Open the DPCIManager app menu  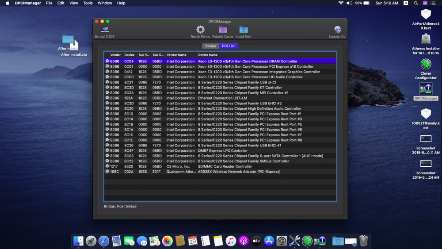(x=28, y=3)
